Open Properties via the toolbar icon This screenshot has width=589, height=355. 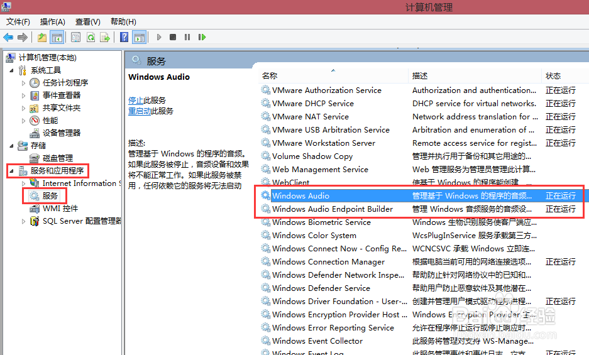click(x=76, y=37)
